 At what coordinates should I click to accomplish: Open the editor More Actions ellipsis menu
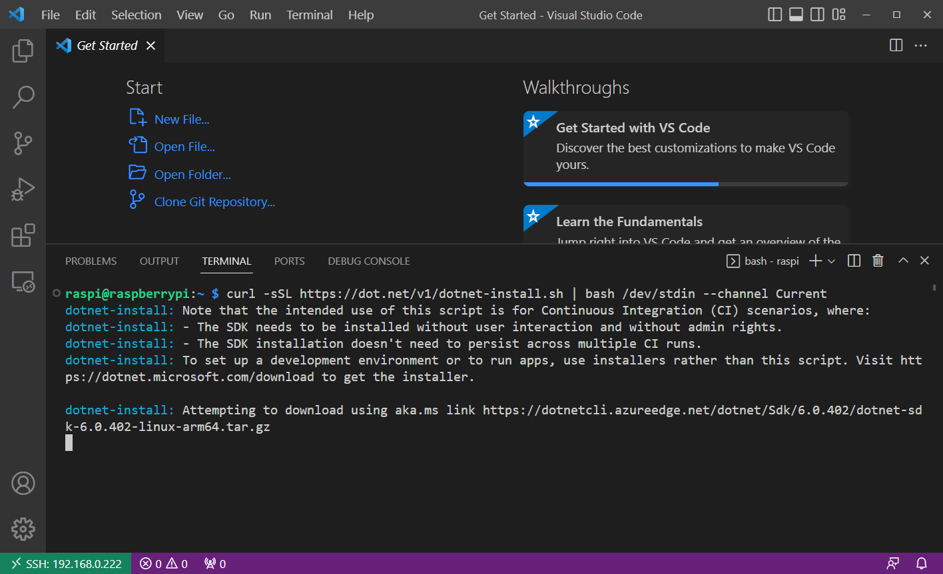pyautogui.click(x=920, y=45)
